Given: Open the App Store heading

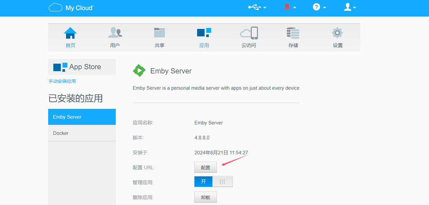Looking at the screenshot, I should [85, 67].
